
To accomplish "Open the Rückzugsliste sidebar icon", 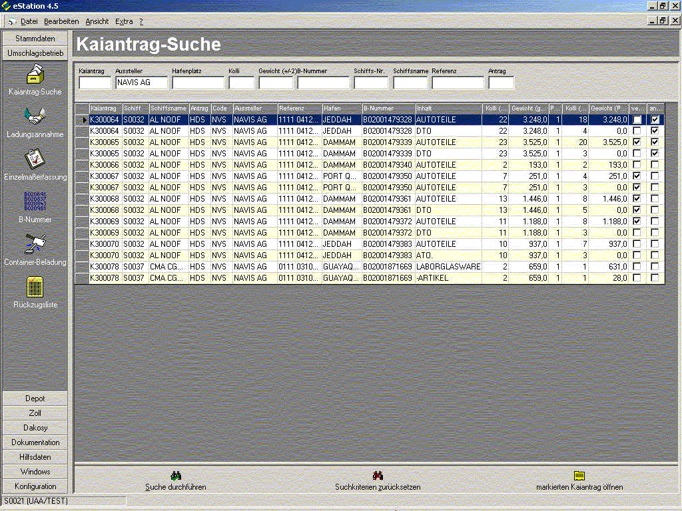I will [35, 287].
